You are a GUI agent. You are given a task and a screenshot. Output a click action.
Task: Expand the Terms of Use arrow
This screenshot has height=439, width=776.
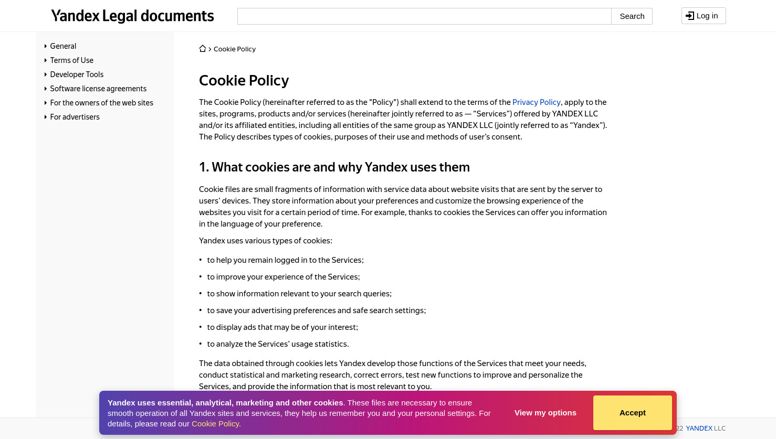coord(46,60)
